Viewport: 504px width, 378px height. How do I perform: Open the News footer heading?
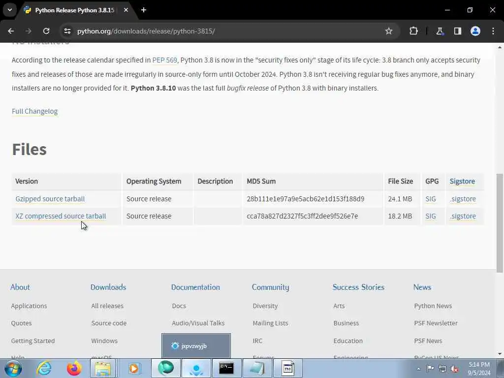tap(422, 287)
